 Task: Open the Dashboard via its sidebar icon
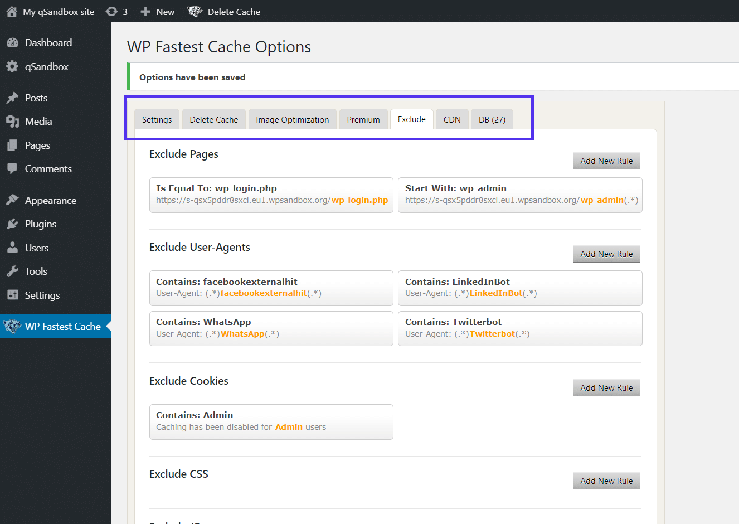click(x=13, y=42)
